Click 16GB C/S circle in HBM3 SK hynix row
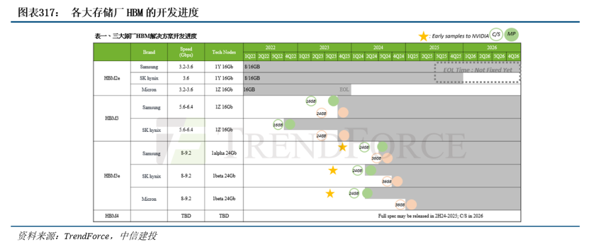 pyautogui.click(x=278, y=124)
